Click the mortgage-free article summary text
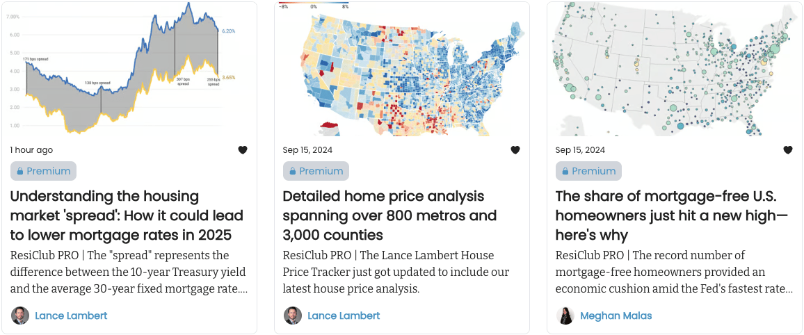804x335 pixels. point(673,272)
